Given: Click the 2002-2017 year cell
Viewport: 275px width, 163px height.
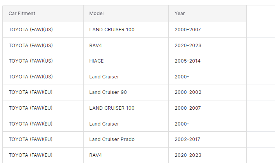Looking at the screenshot, I should pyautogui.click(x=188, y=139).
